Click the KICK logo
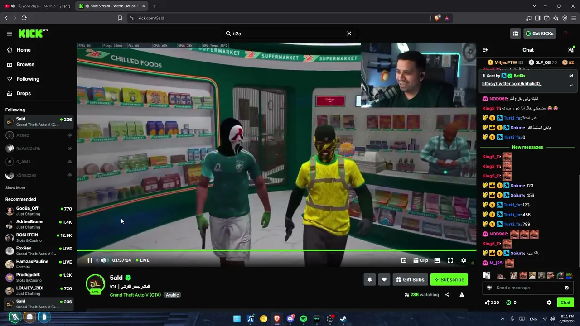Viewport: 580px width, 326px height. click(33, 34)
